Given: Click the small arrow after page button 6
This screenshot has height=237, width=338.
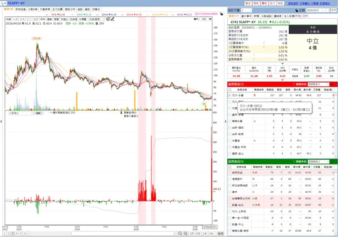Looking at the screenshot, I should pyautogui.click(x=28, y=233).
